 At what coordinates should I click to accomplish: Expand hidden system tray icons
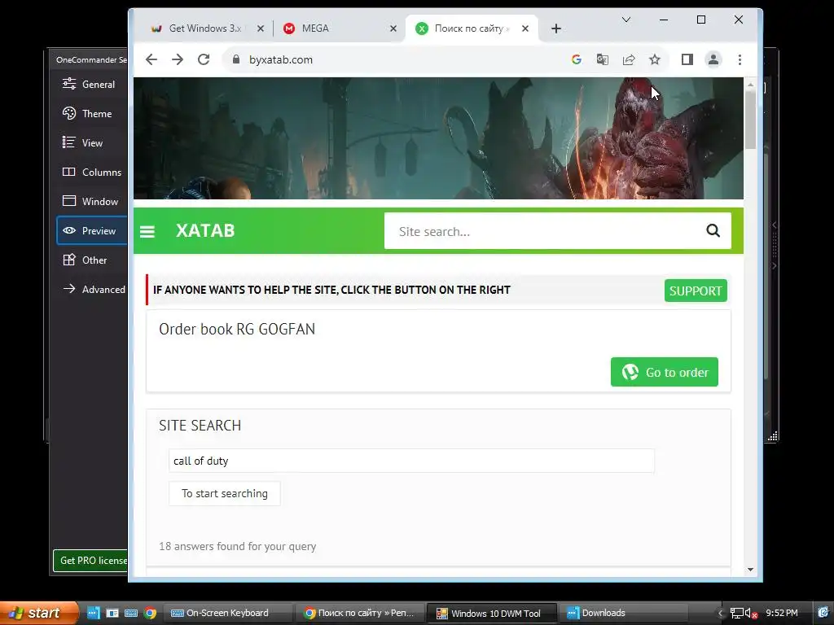coord(720,614)
